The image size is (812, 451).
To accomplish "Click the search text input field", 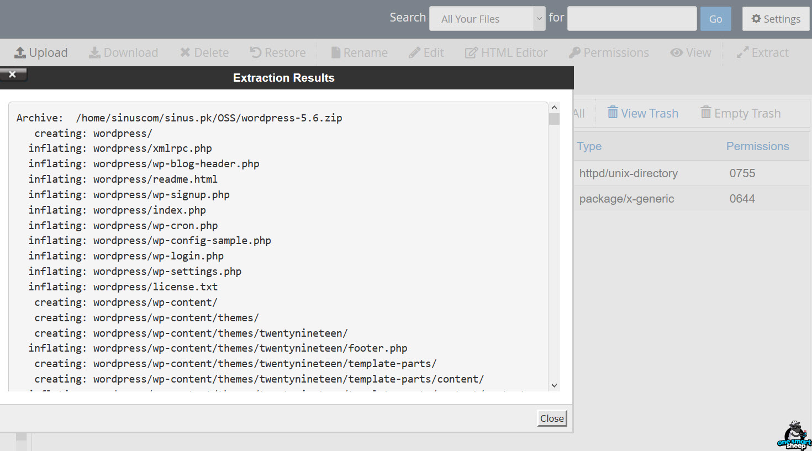I will [x=632, y=19].
